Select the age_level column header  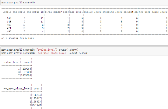click(76, 12)
